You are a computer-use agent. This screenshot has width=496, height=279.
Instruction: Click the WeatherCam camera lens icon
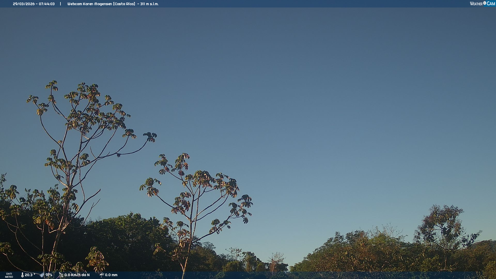coord(485,3)
